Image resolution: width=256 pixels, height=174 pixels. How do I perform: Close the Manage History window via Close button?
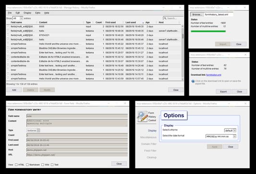coord(176,90)
